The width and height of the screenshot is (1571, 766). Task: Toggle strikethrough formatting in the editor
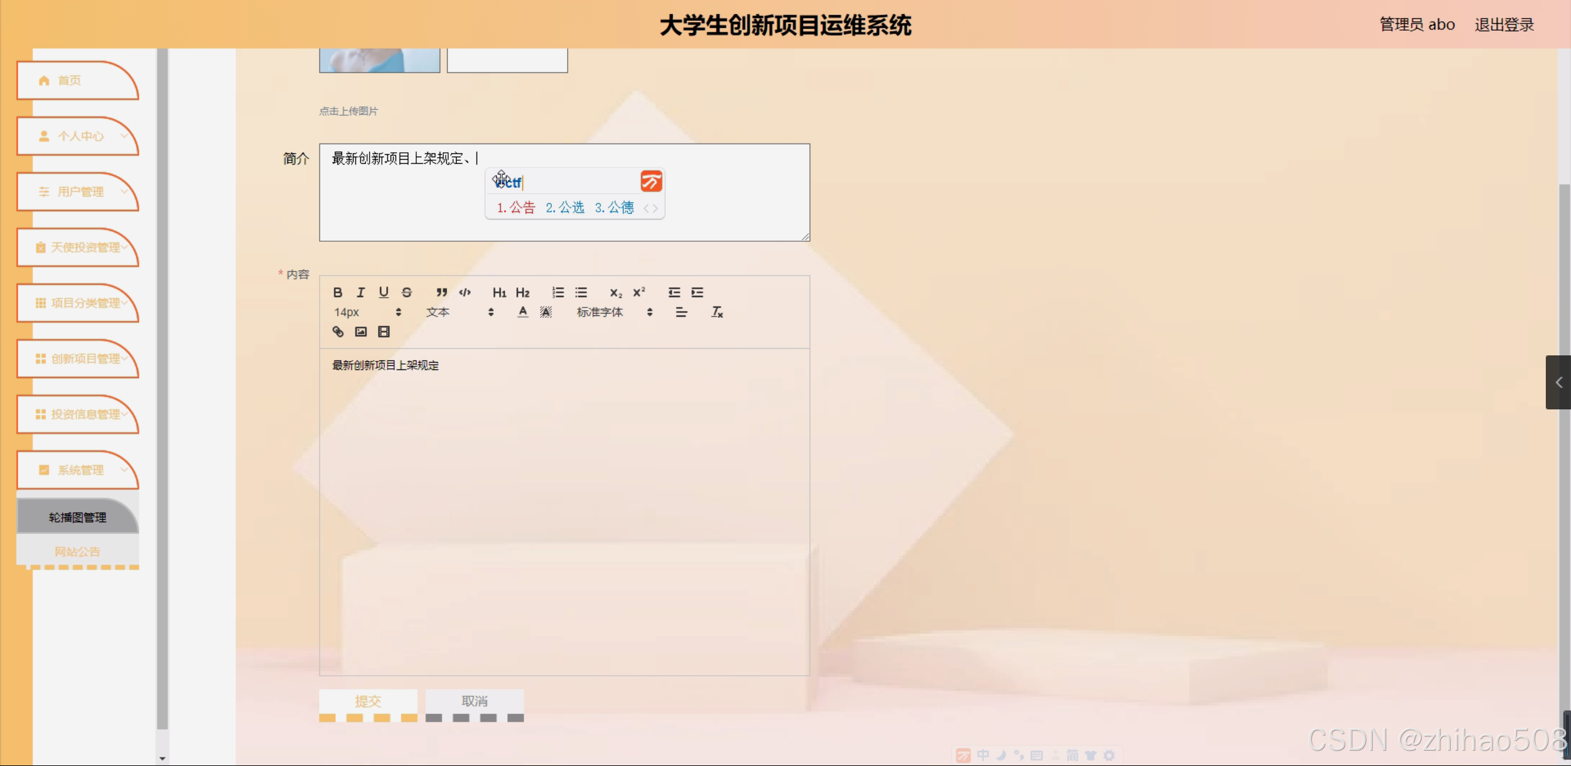tap(406, 292)
